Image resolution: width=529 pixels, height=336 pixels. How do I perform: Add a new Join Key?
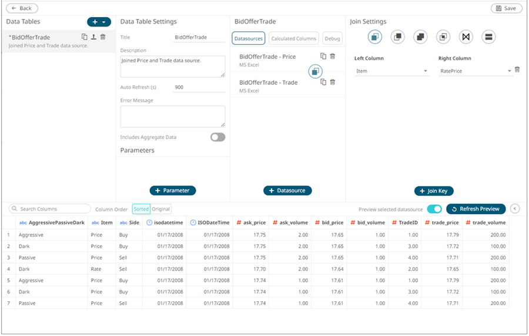click(x=434, y=191)
